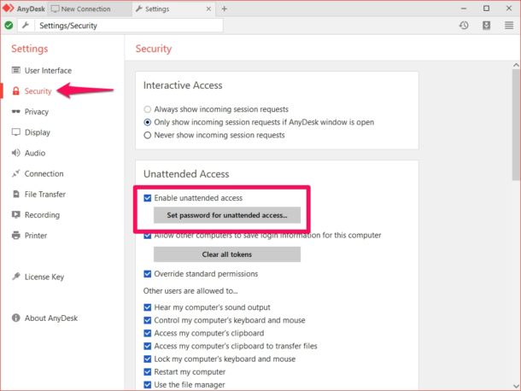521x391 pixels.
Task: Toggle Control my computer's keyboard and mouse
Action: 147,320
